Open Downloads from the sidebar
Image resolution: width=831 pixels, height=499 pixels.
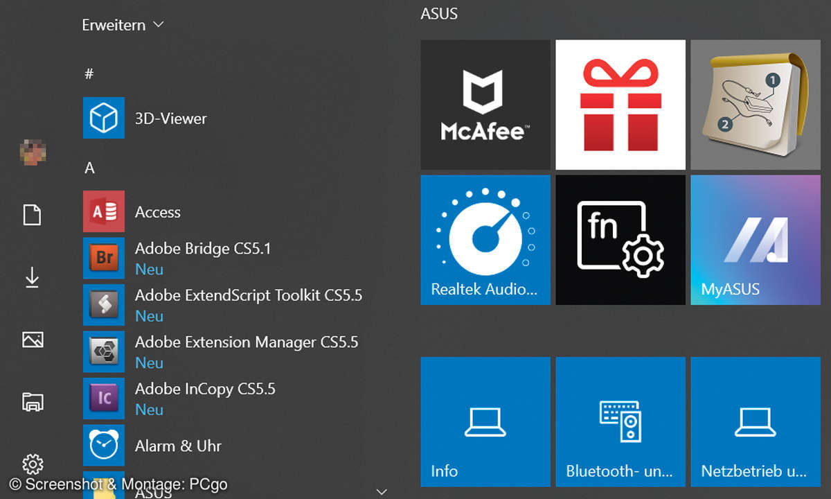(x=33, y=277)
